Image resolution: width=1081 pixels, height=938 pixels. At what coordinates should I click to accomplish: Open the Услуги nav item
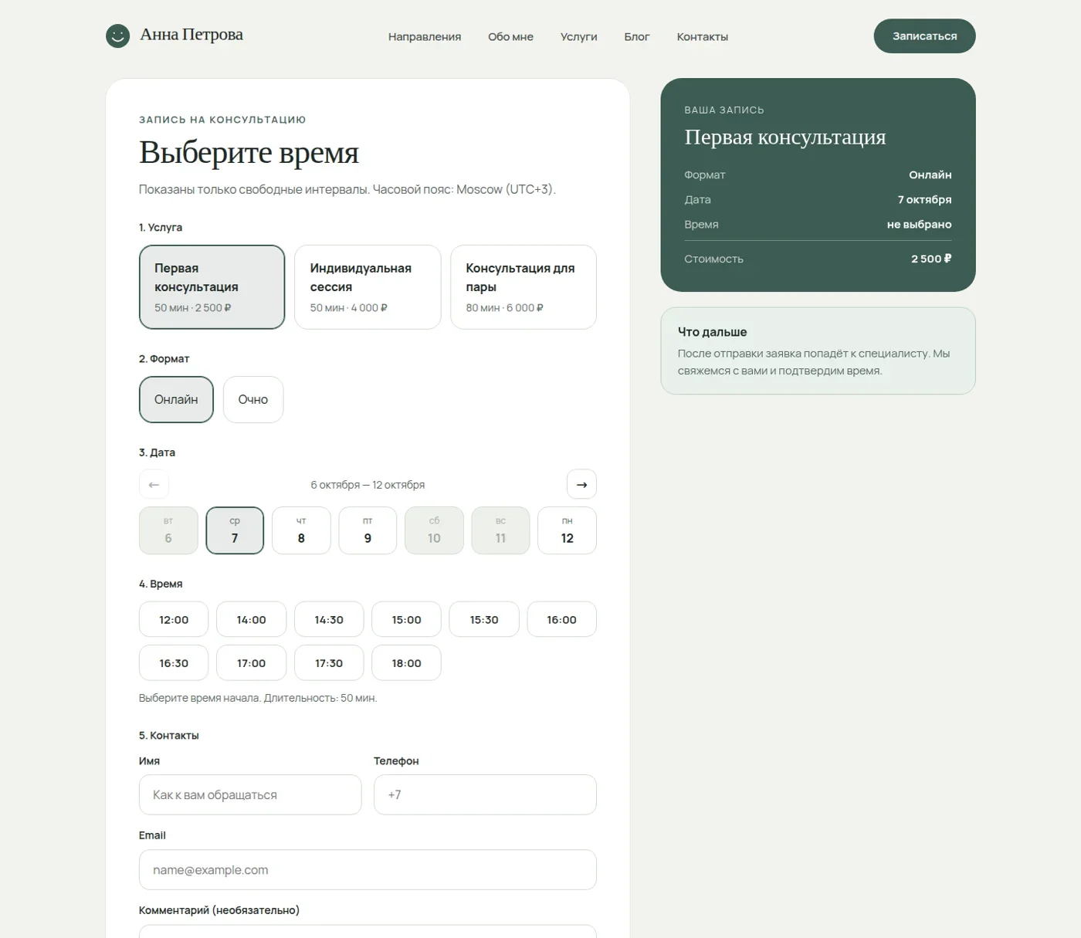coord(579,36)
